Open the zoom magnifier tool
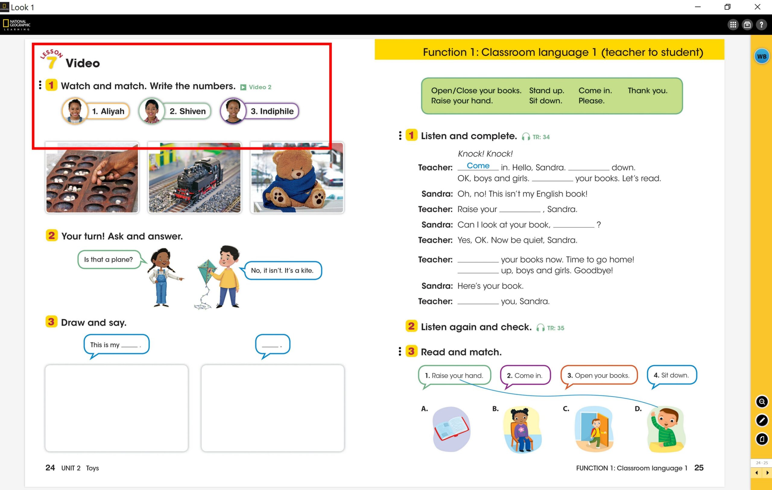The width and height of the screenshot is (772, 490). (x=762, y=402)
